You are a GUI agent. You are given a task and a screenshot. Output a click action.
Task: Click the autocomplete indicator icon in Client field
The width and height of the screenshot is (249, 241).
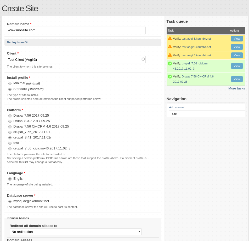(x=143, y=59)
